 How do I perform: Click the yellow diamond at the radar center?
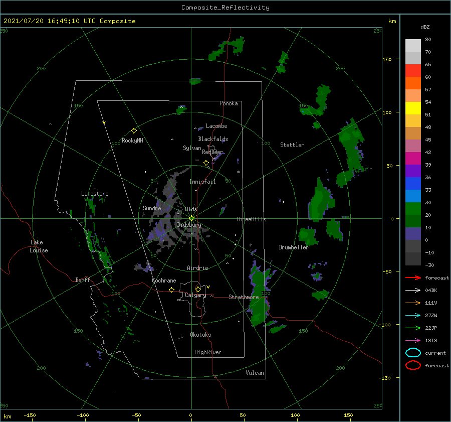(x=191, y=218)
